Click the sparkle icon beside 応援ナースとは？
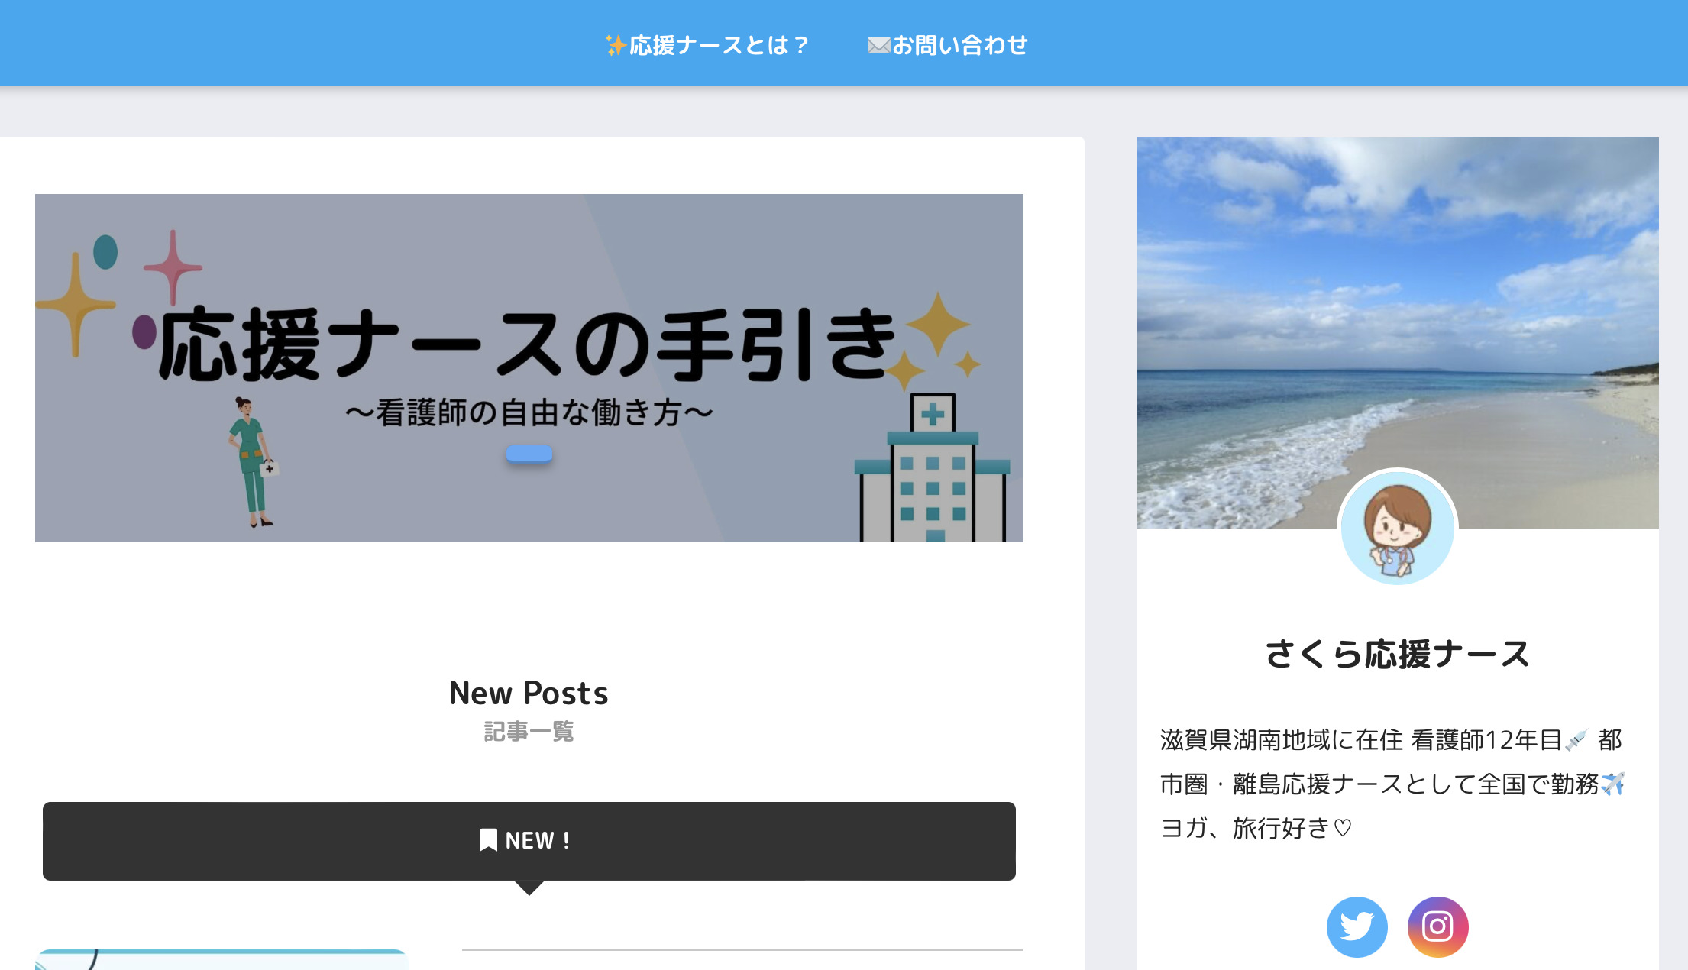The image size is (1688, 970). point(616,45)
